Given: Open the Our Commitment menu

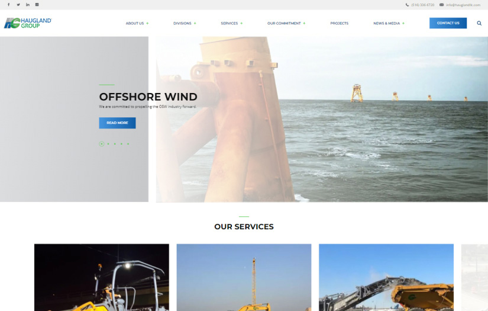Looking at the screenshot, I should [x=284, y=23].
